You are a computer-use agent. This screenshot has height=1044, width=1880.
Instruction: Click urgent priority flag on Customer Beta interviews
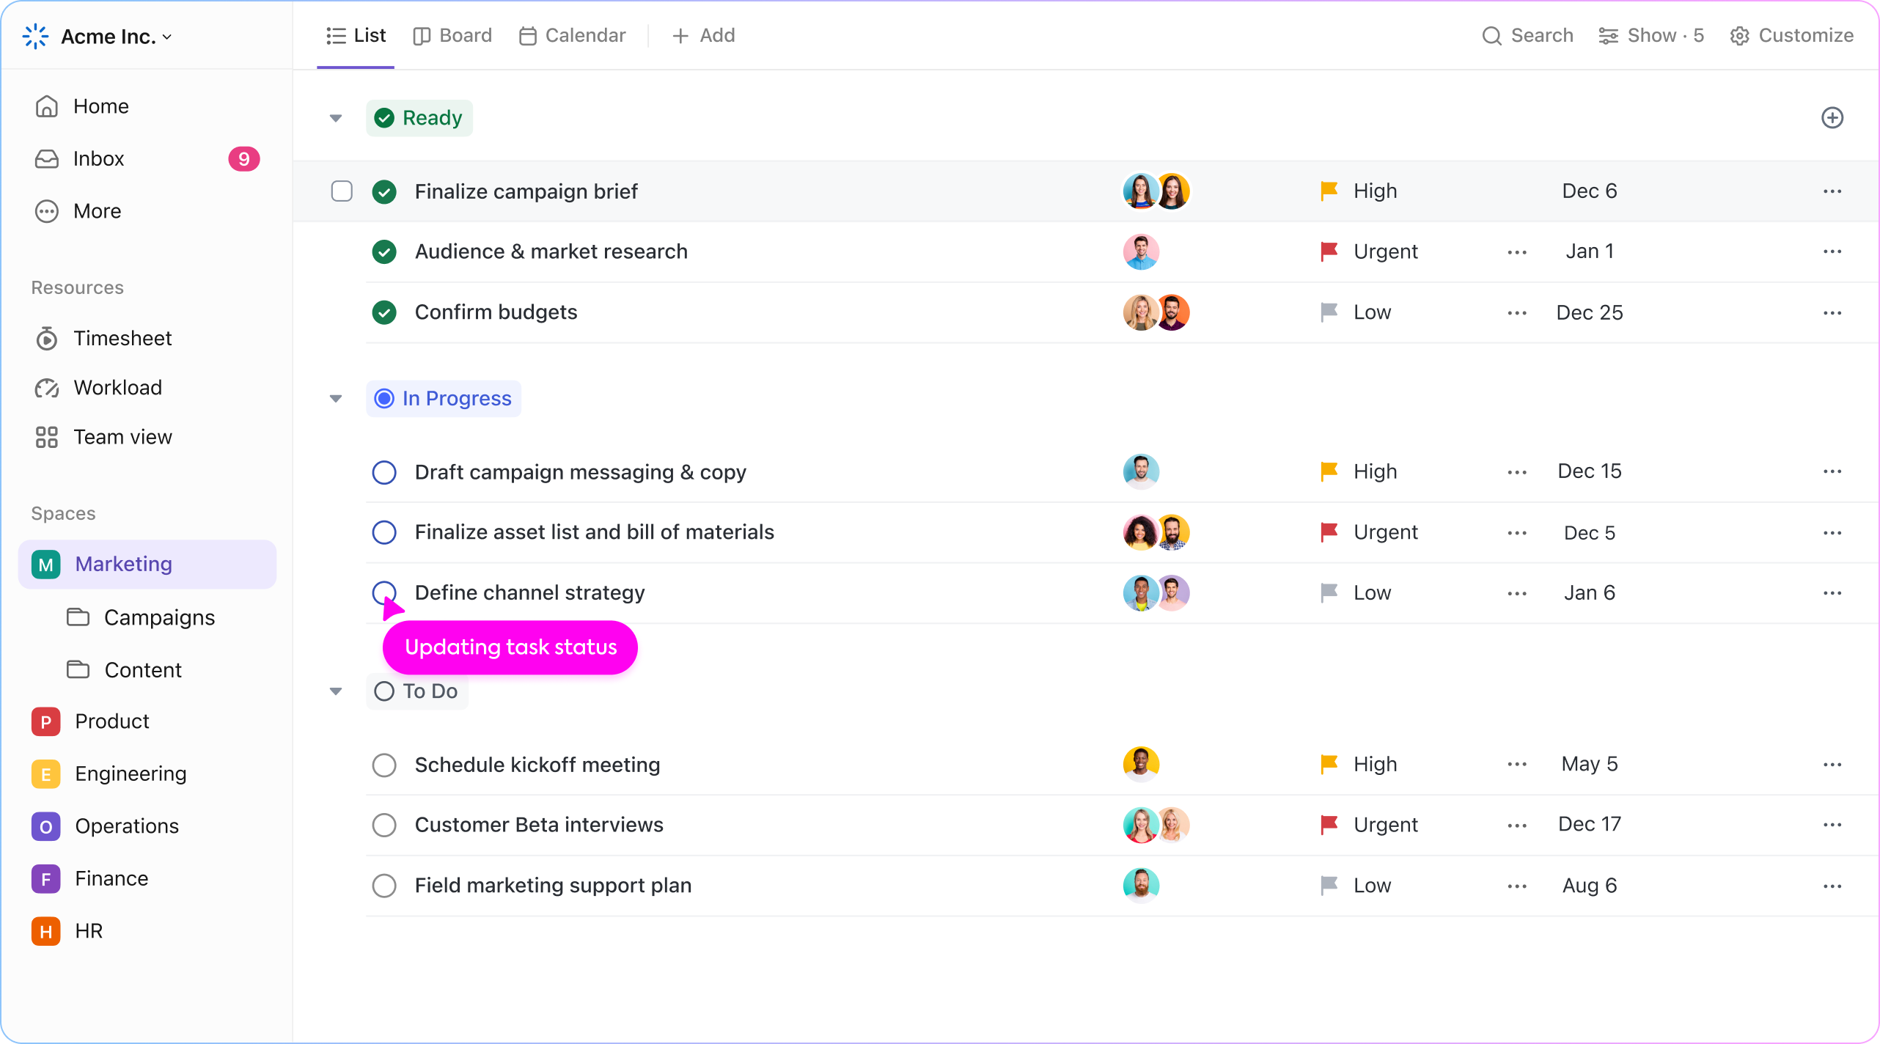click(1329, 824)
